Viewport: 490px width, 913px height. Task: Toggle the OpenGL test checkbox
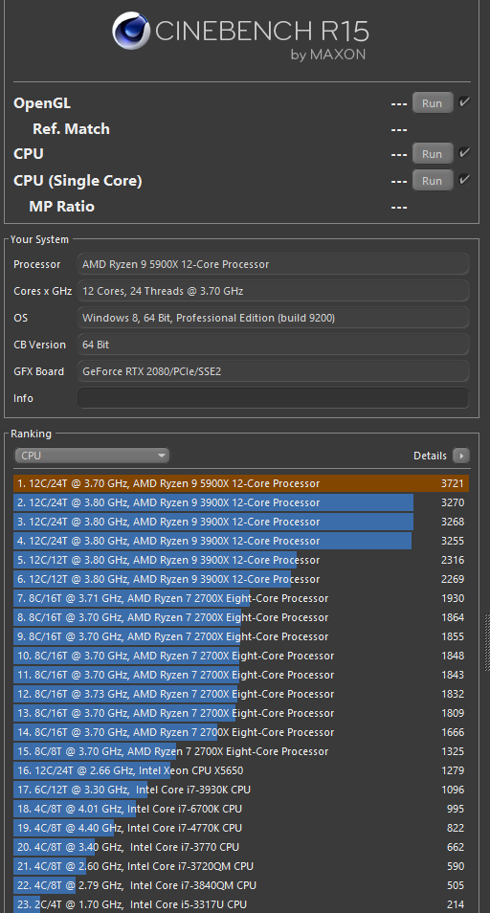tap(464, 102)
